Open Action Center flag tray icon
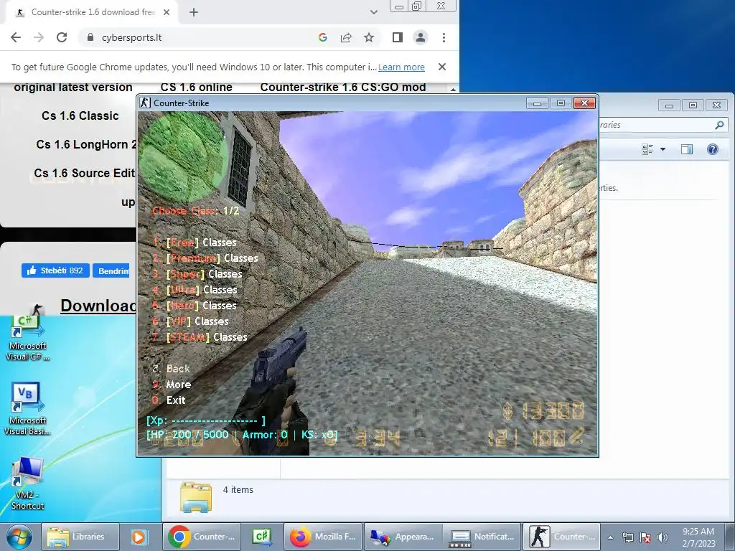 (x=645, y=537)
